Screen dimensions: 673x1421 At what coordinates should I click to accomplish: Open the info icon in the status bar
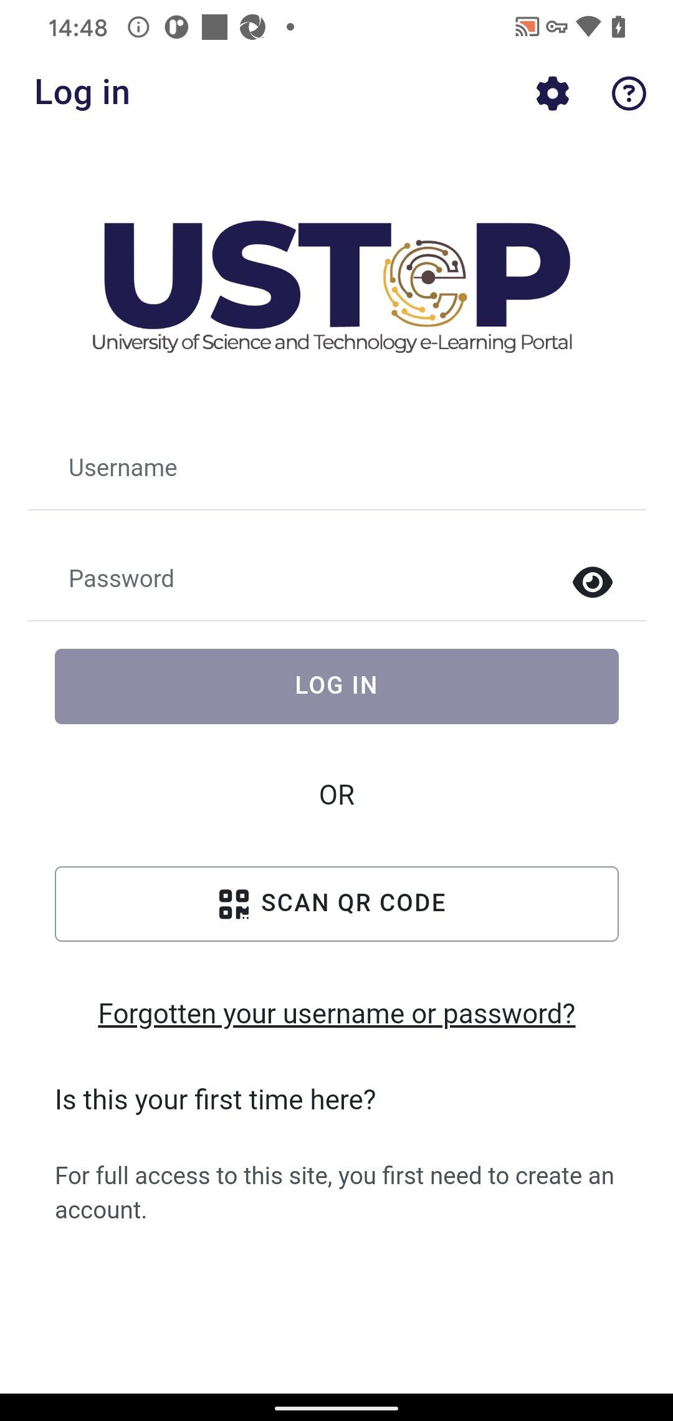click(138, 26)
